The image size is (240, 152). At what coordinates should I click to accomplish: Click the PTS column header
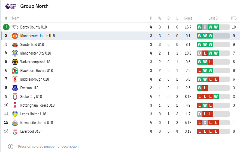click(234, 18)
